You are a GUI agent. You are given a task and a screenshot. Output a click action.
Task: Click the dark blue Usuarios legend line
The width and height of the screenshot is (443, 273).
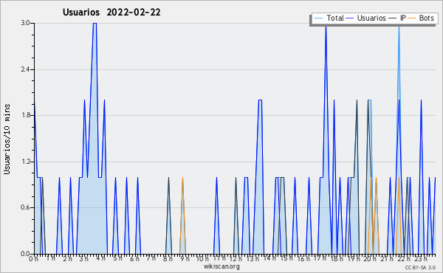(x=350, y=18)
